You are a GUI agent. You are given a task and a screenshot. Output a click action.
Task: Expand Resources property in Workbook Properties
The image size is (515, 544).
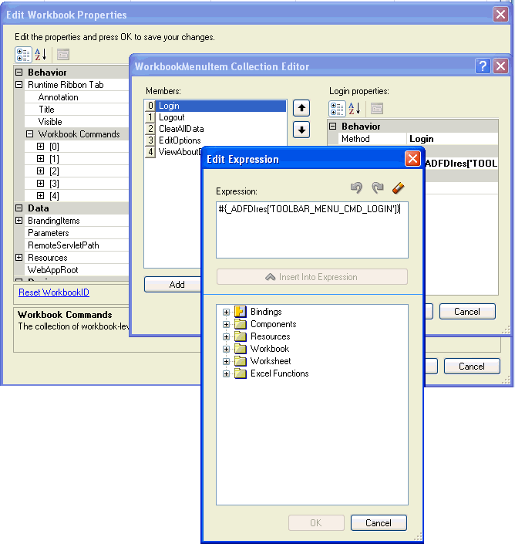tap(19, 258)
